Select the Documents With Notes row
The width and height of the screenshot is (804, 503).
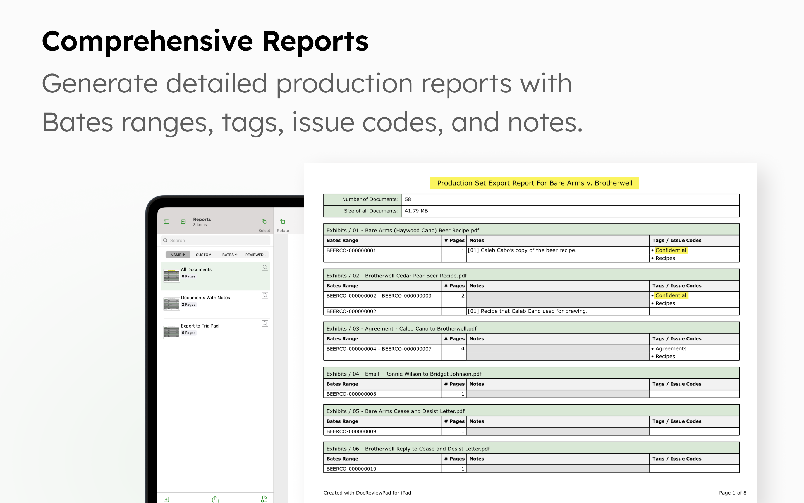coord(215,304)
